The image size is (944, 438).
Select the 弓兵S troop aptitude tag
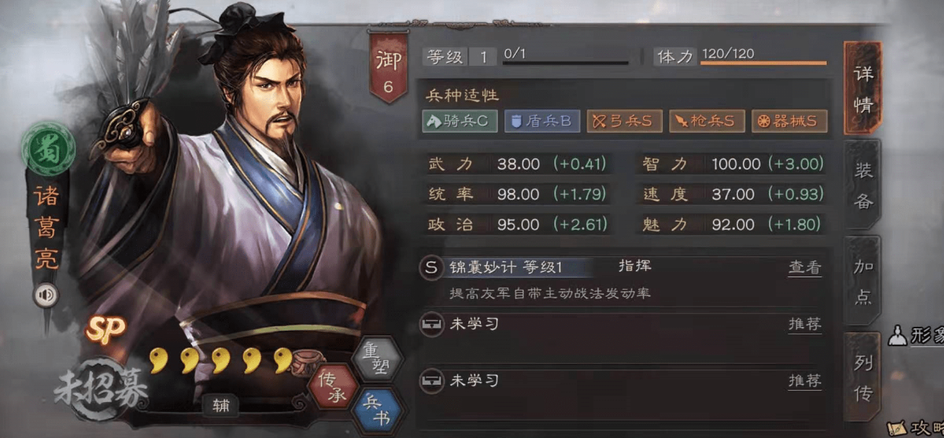click(624, 121)
